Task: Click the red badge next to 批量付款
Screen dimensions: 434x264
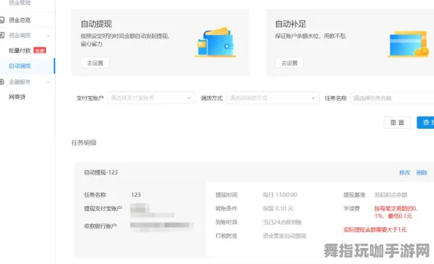Action: pos(39,50)
